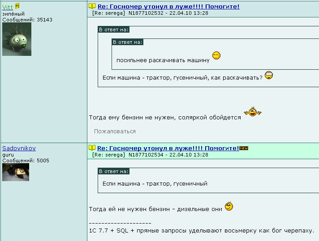Click '[Re: serega]' in Sadovnikov's post header

click(108, 155)
